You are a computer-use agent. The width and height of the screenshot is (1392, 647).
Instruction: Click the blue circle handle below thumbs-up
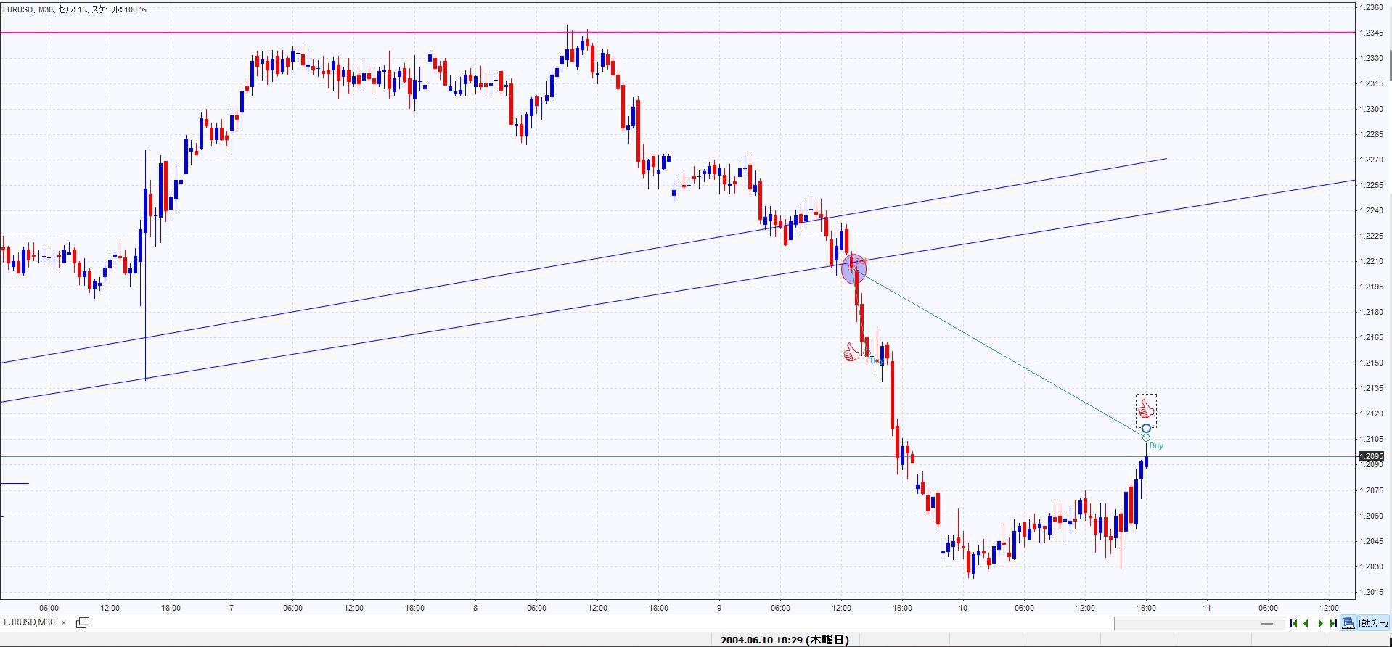pyautogui.click(x=1146, y=429)
